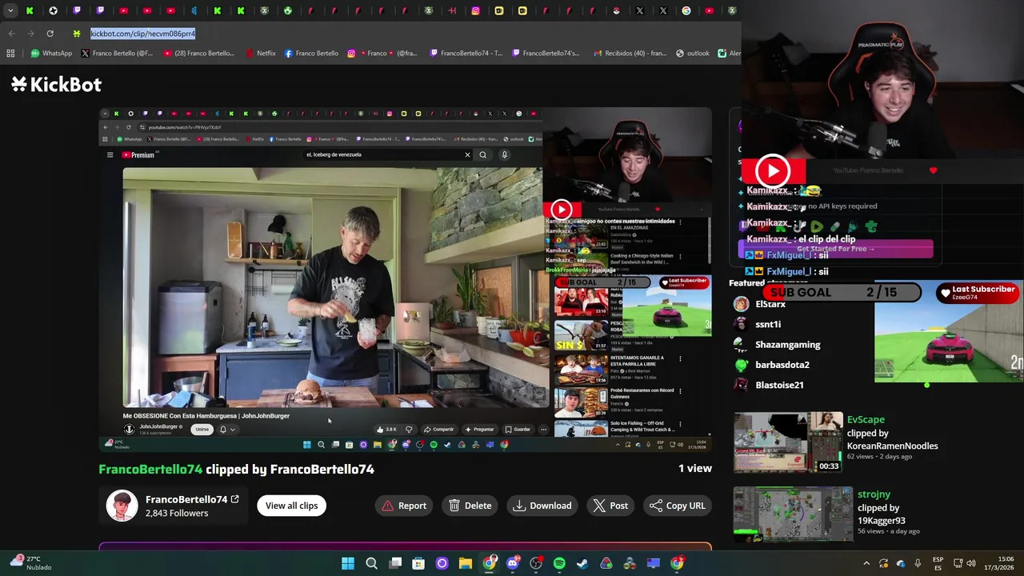
Task: Open the Facebook Franco Bertello bookmark
Action: click(311, 54)
